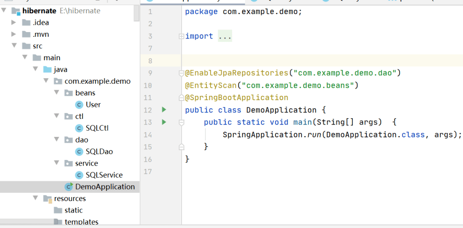Image resolution: width=463 pixels, height=228 pixels.
Task: Collapse the hibernate project root node
Action: coord(4,11)
